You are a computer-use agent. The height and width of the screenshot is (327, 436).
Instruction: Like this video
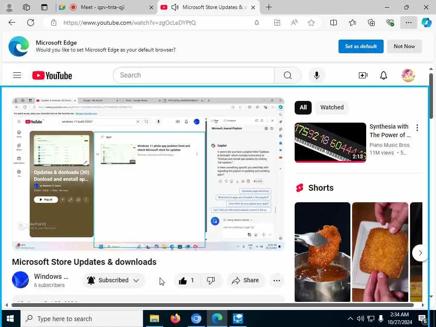coord(186,281)
